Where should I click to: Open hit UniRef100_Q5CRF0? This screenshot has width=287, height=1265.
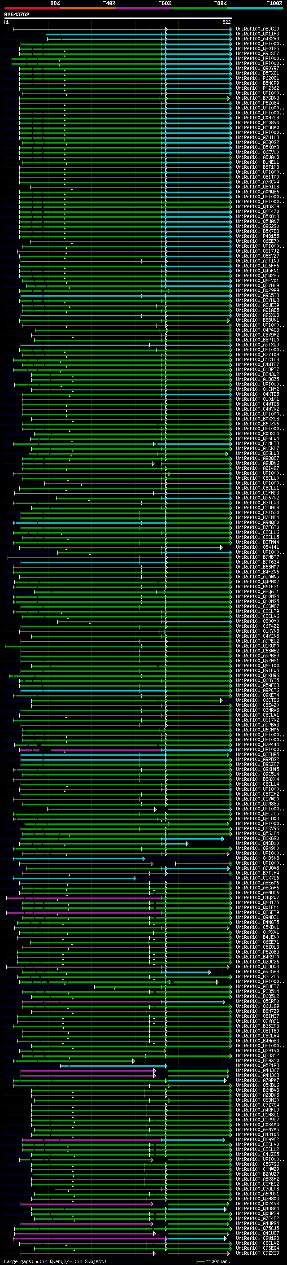coord(257,1001)
